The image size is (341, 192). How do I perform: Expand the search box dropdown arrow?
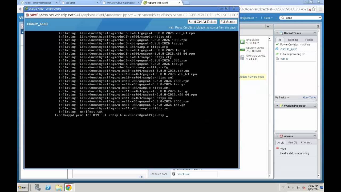pyautogui.click(x=320, y=18)
